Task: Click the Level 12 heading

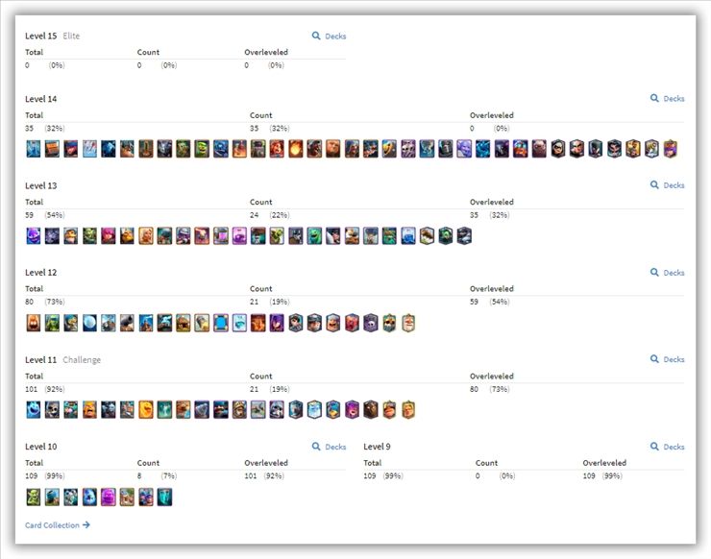Action: pyautogui.click(x=40, y=273)
